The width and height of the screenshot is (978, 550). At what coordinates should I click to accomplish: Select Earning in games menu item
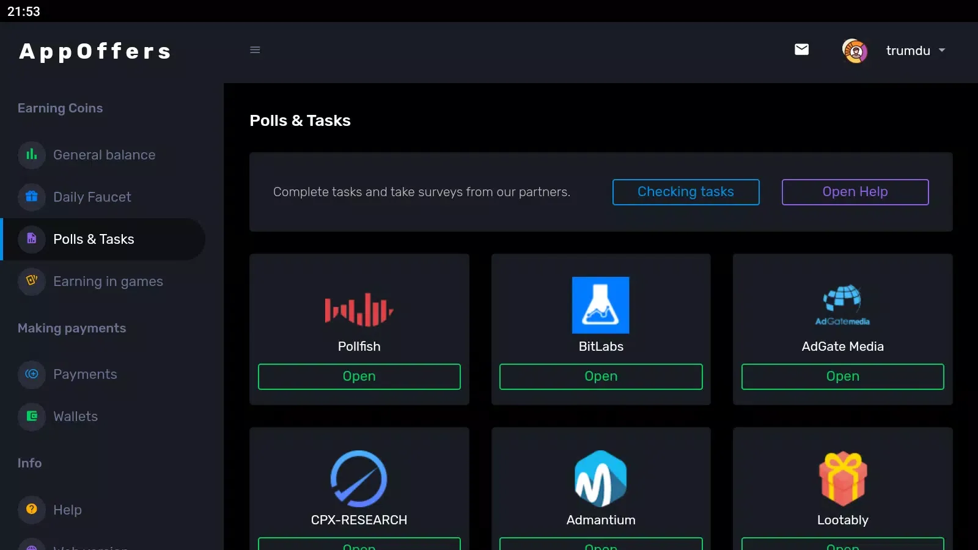(x=108, y=282)
